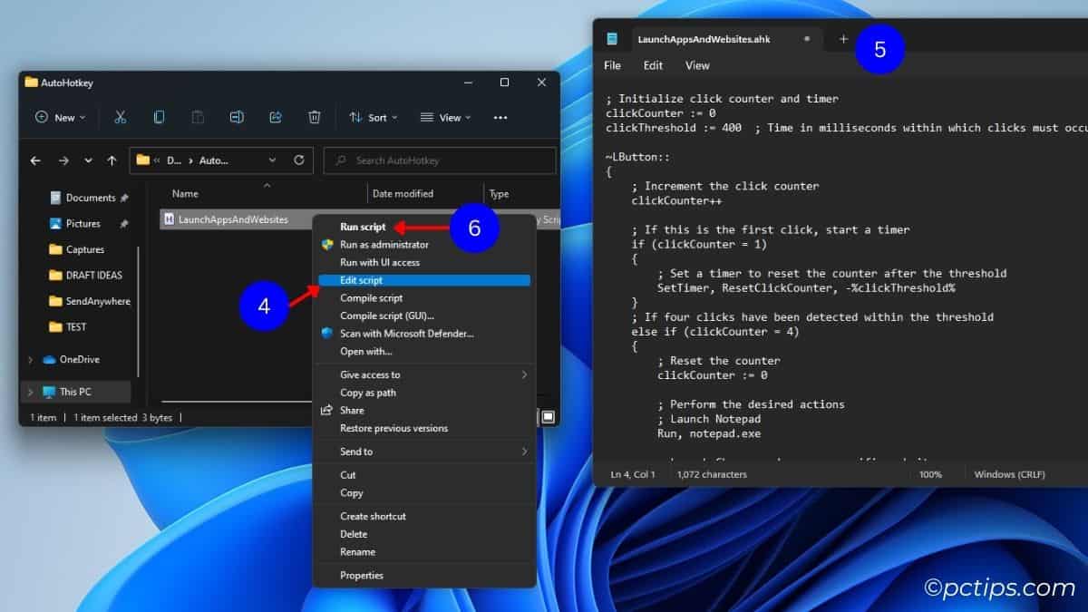The height and width of the screenshot is (612, 1088).
Task: Click the AutoHotkey icon beside LaunchAppsAndWebsites
Action: (x=169, y=219)
